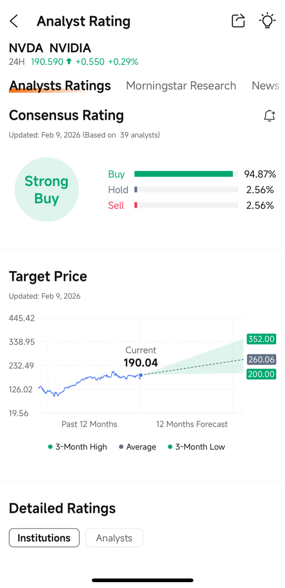Tap the Sell rating bar
Screen dimensions: 285x588
click(187, 205)
